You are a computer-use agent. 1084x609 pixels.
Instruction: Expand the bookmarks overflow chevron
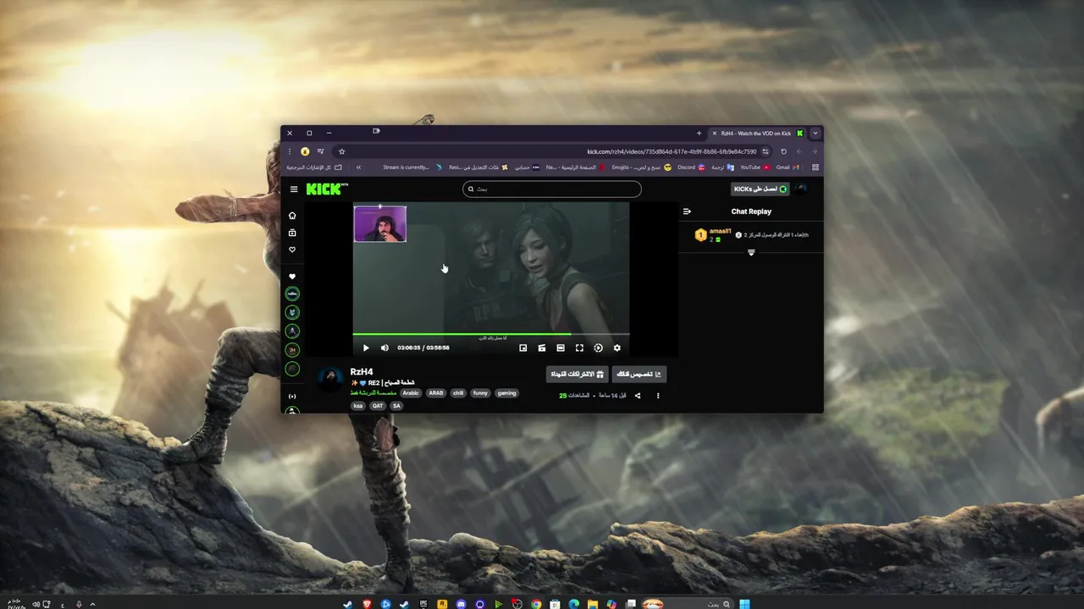(358, 167)
